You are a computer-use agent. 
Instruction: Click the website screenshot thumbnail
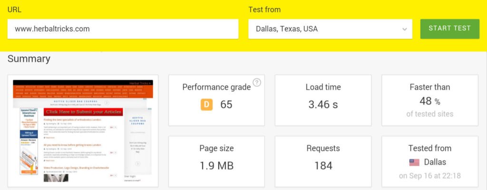click(x=83, y=131)
